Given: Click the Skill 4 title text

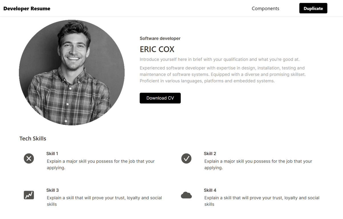Looking at the screenshot, I should (210, 190).
